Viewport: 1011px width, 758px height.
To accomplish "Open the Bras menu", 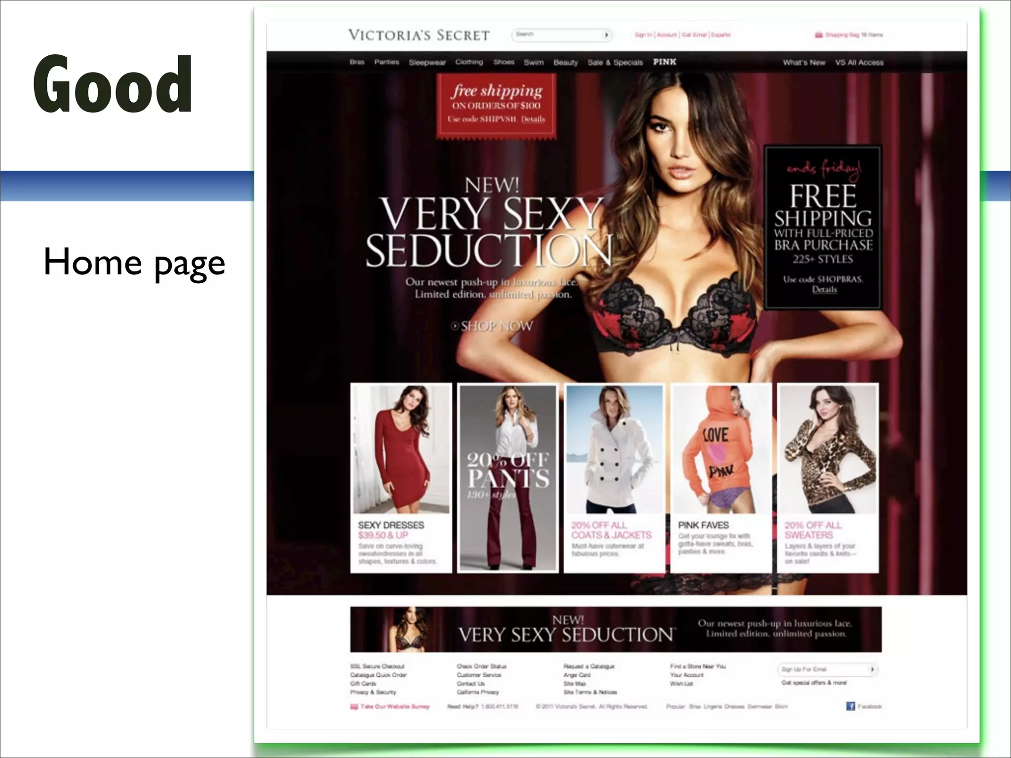I will pyautogui.click(x=357, y=62).
